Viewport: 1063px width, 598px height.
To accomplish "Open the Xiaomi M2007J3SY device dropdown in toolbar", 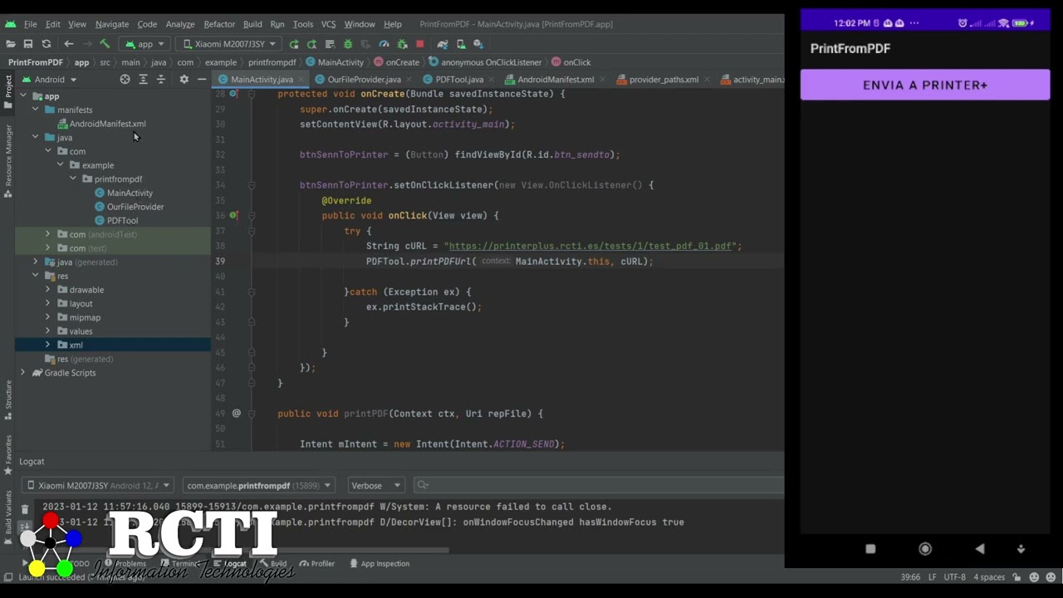I will [x=229, y=44].
